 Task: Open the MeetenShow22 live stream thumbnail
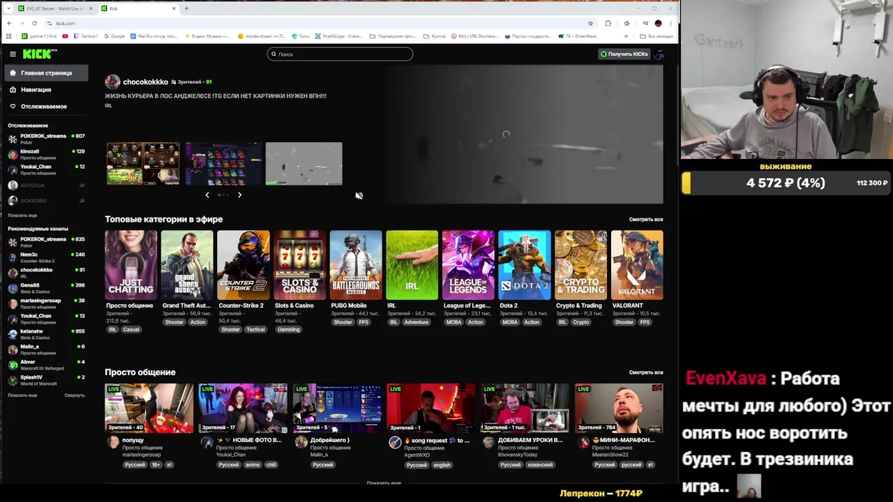coord(619,408)
